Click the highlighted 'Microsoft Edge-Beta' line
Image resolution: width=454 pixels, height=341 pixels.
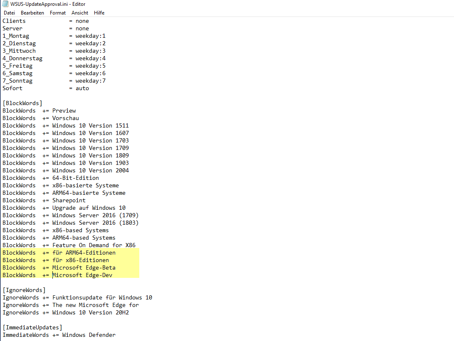point(59,268)
